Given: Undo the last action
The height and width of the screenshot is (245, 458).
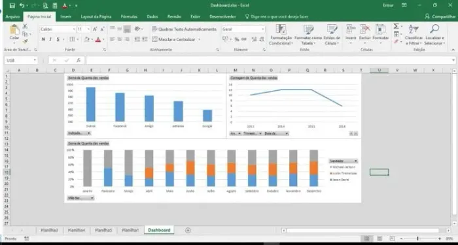Looking at the screenshot, I should 22,5.
